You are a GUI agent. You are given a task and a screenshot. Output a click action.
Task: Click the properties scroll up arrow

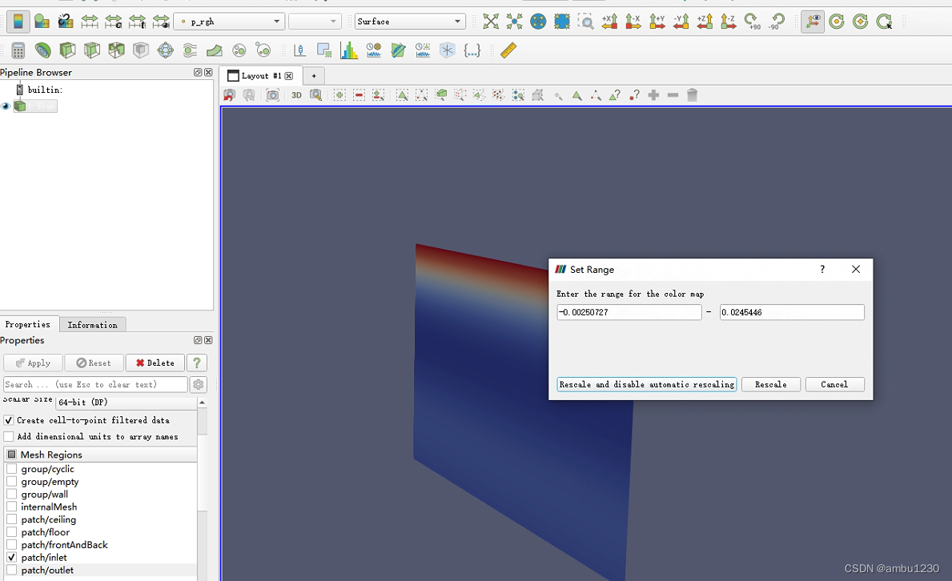coord(203,403)
